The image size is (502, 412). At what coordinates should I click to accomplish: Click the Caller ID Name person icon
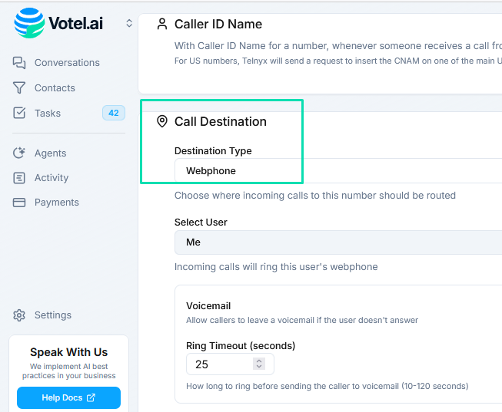(x=161, y=24)
